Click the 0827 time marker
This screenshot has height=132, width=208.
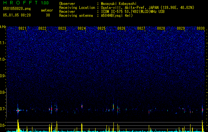click(x=141, y=28)
